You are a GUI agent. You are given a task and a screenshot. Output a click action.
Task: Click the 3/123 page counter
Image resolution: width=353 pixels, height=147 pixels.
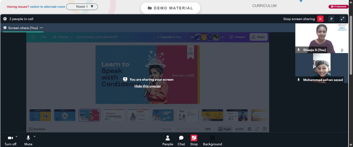239,129
